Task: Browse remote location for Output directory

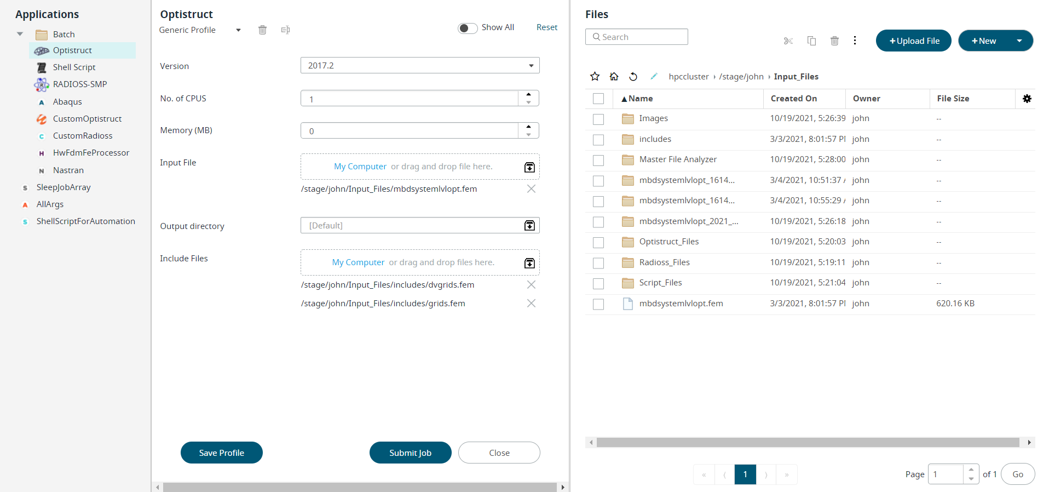Action: [529, 225]
